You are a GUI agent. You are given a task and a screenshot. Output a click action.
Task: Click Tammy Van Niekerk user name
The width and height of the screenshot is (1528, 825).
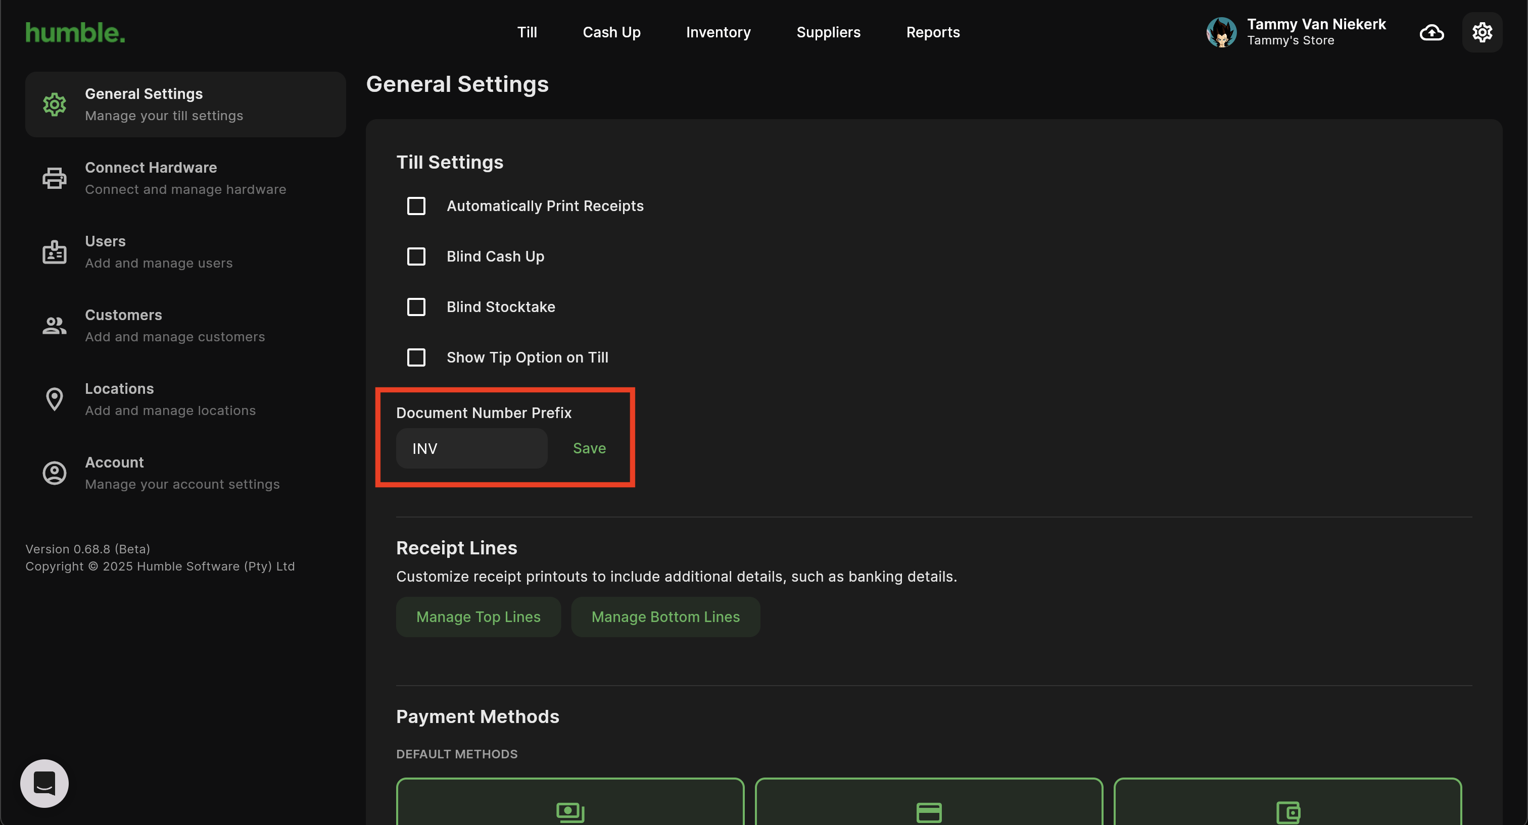point(1316,24)
